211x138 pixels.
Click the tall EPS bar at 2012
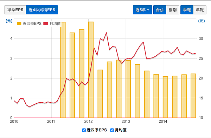click(x=91, y=70)
